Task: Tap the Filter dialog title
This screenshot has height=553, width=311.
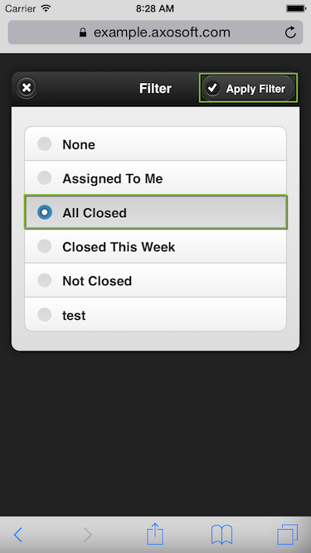Action: pyautogui.click(x=156, y=88)
